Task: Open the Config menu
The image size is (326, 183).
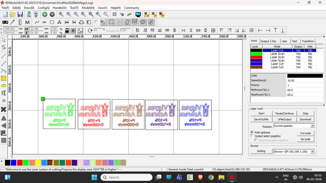Action: point(43,8)
